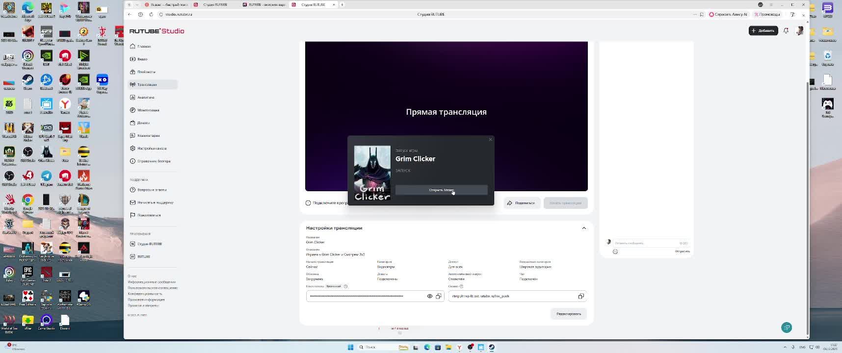Reload the browser page

[x=151, y=14]
